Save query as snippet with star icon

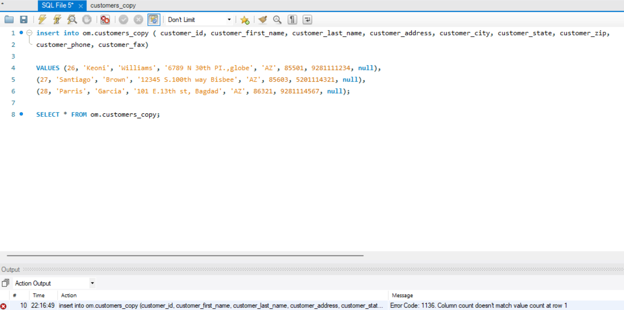point(245,19)
